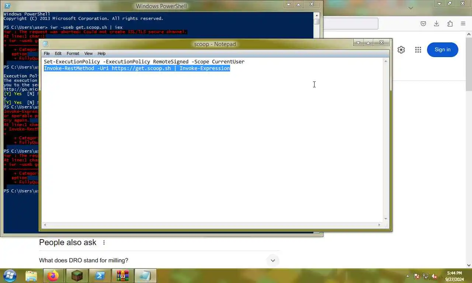Click the PowerShell icon in the title bar
This screenshot has width=472, height=283.
7,6
